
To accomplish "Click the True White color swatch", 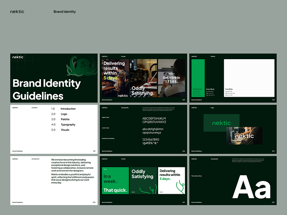I will click(249, 78).
